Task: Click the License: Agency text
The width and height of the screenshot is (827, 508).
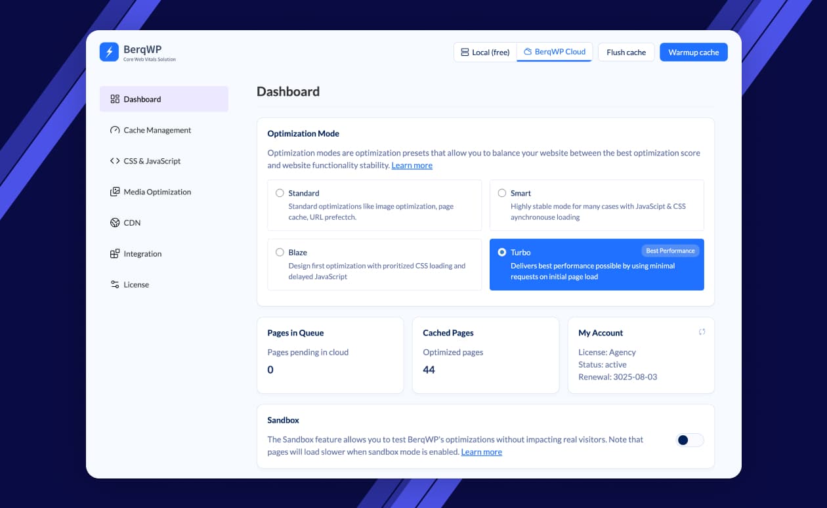Action: [x=607, y=352]
